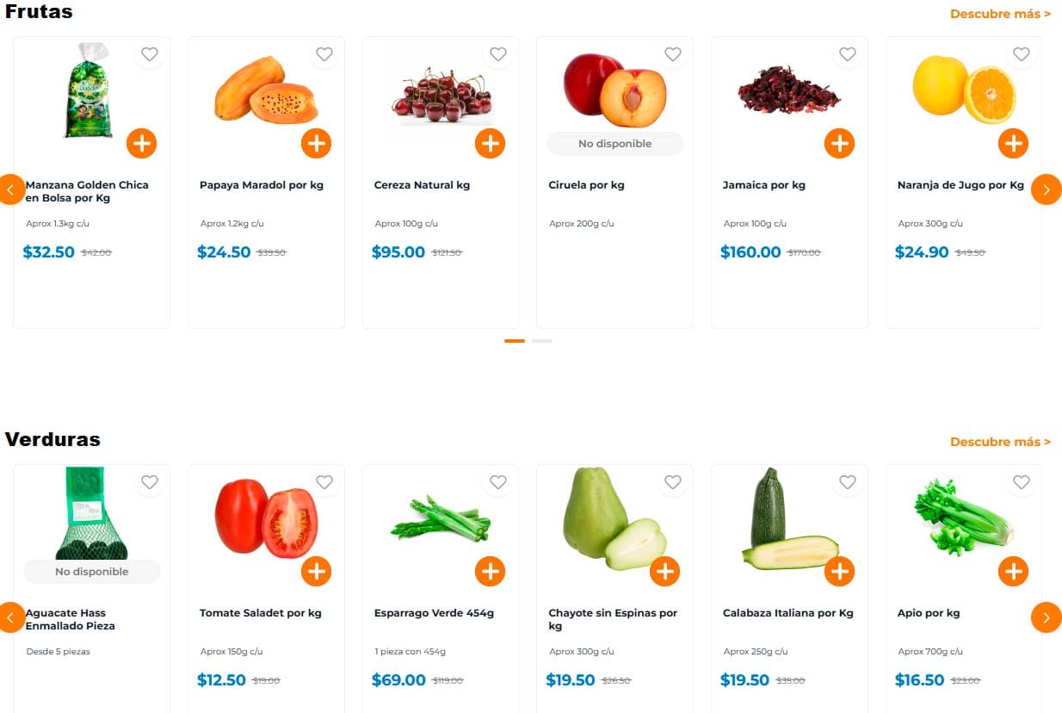Image resolution: width=1062 pixels, height=713 pixels.
Task: Add Naranja de Jugo to cart
Action: tap(1013, 143)
